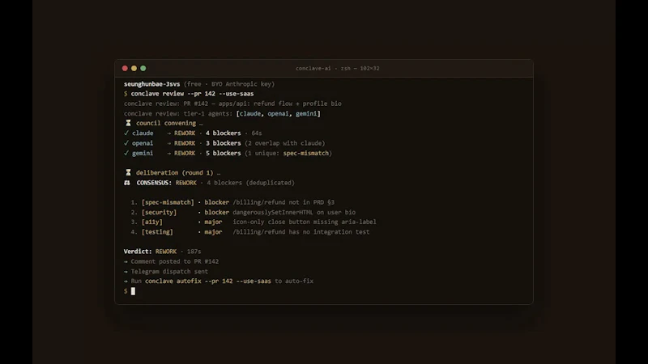The image size is (648, 364).
Task: Click REWORK in the openai row
Action: (185, 143)
